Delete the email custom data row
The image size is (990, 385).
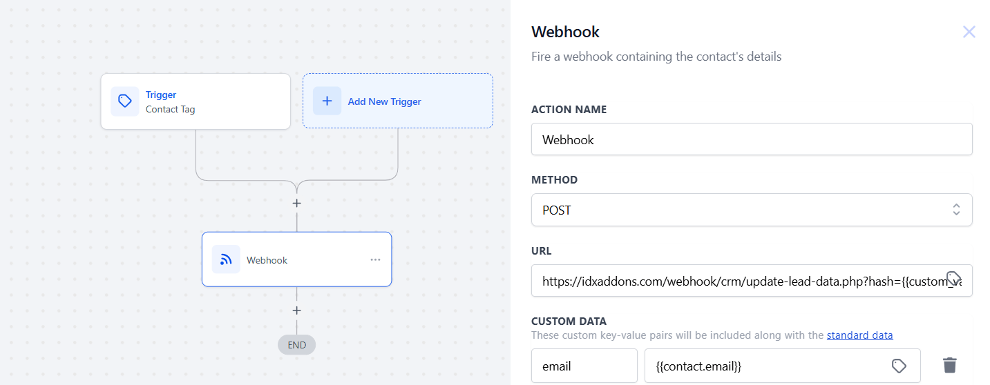[x=950, y=366]
